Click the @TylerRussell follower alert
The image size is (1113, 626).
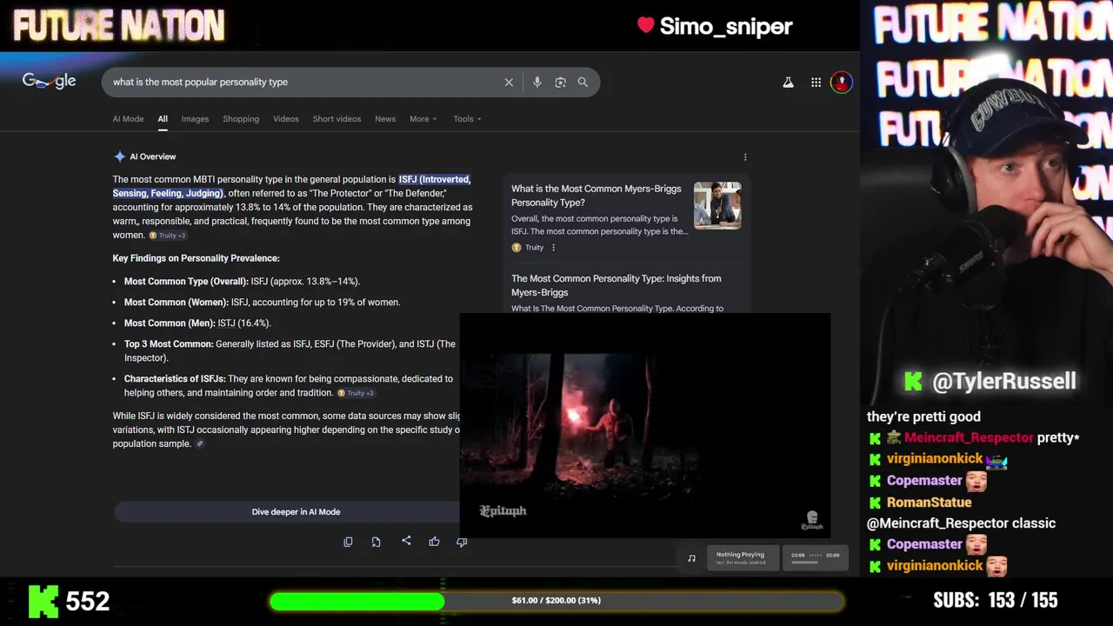click(x=990, y=381)
